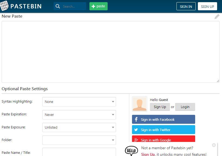Screen dimensions: 222x156
Task: Sign in with Google
Action: 163,139
